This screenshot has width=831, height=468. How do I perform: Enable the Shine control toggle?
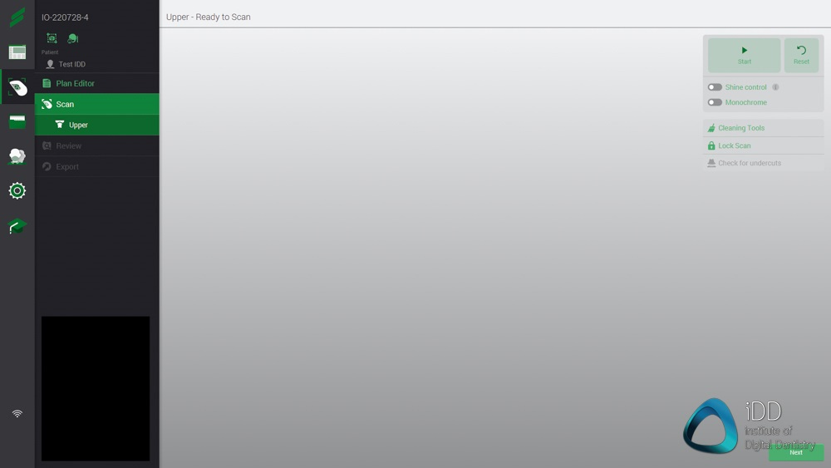click(x=715, y=87)
